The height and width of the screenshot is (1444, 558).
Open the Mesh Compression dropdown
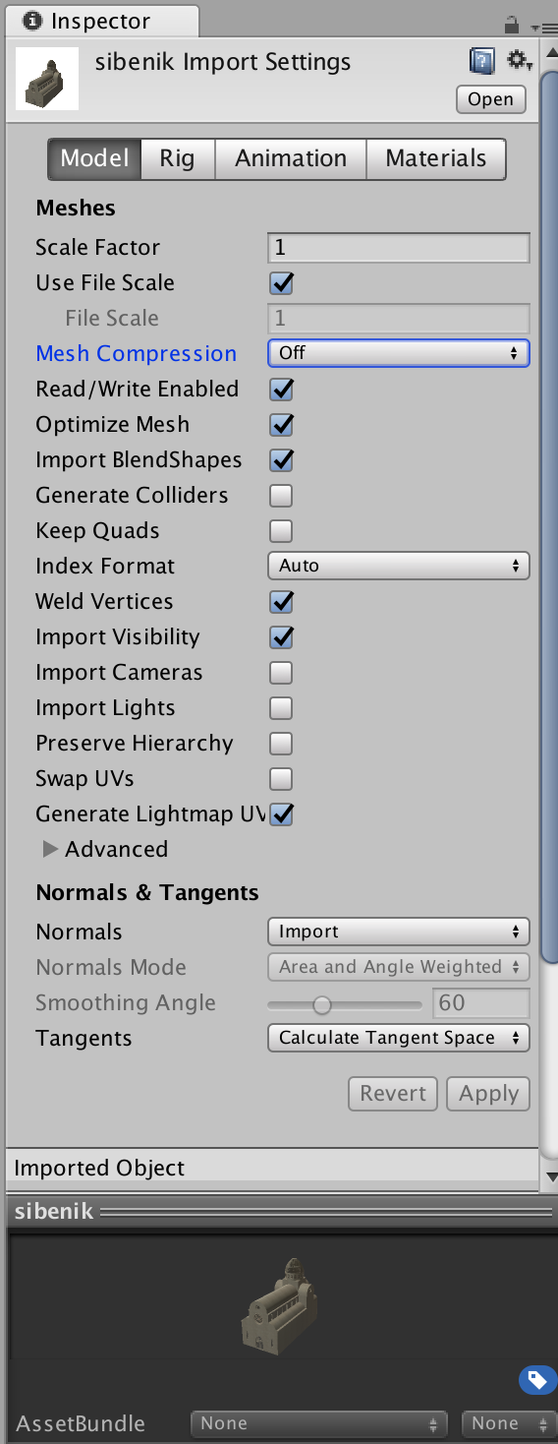pyautogui.click(x=399, y=353)
